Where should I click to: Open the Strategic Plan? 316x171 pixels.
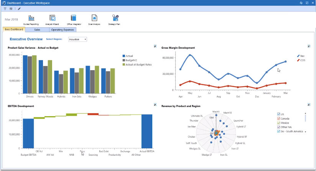click(x=115, y=18)
